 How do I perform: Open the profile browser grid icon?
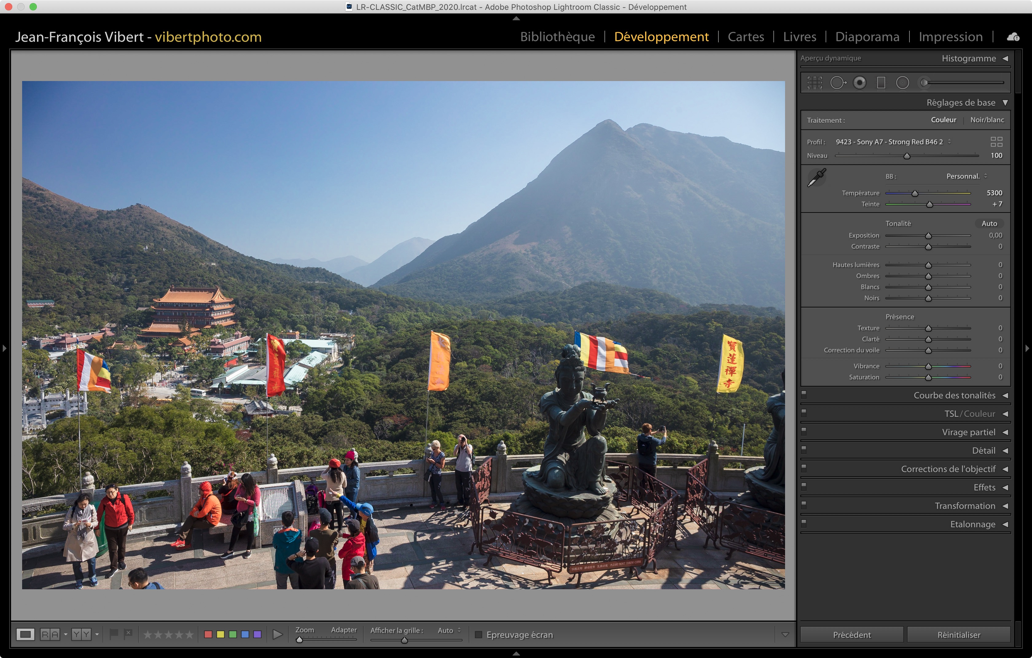[x=996, y=142]
